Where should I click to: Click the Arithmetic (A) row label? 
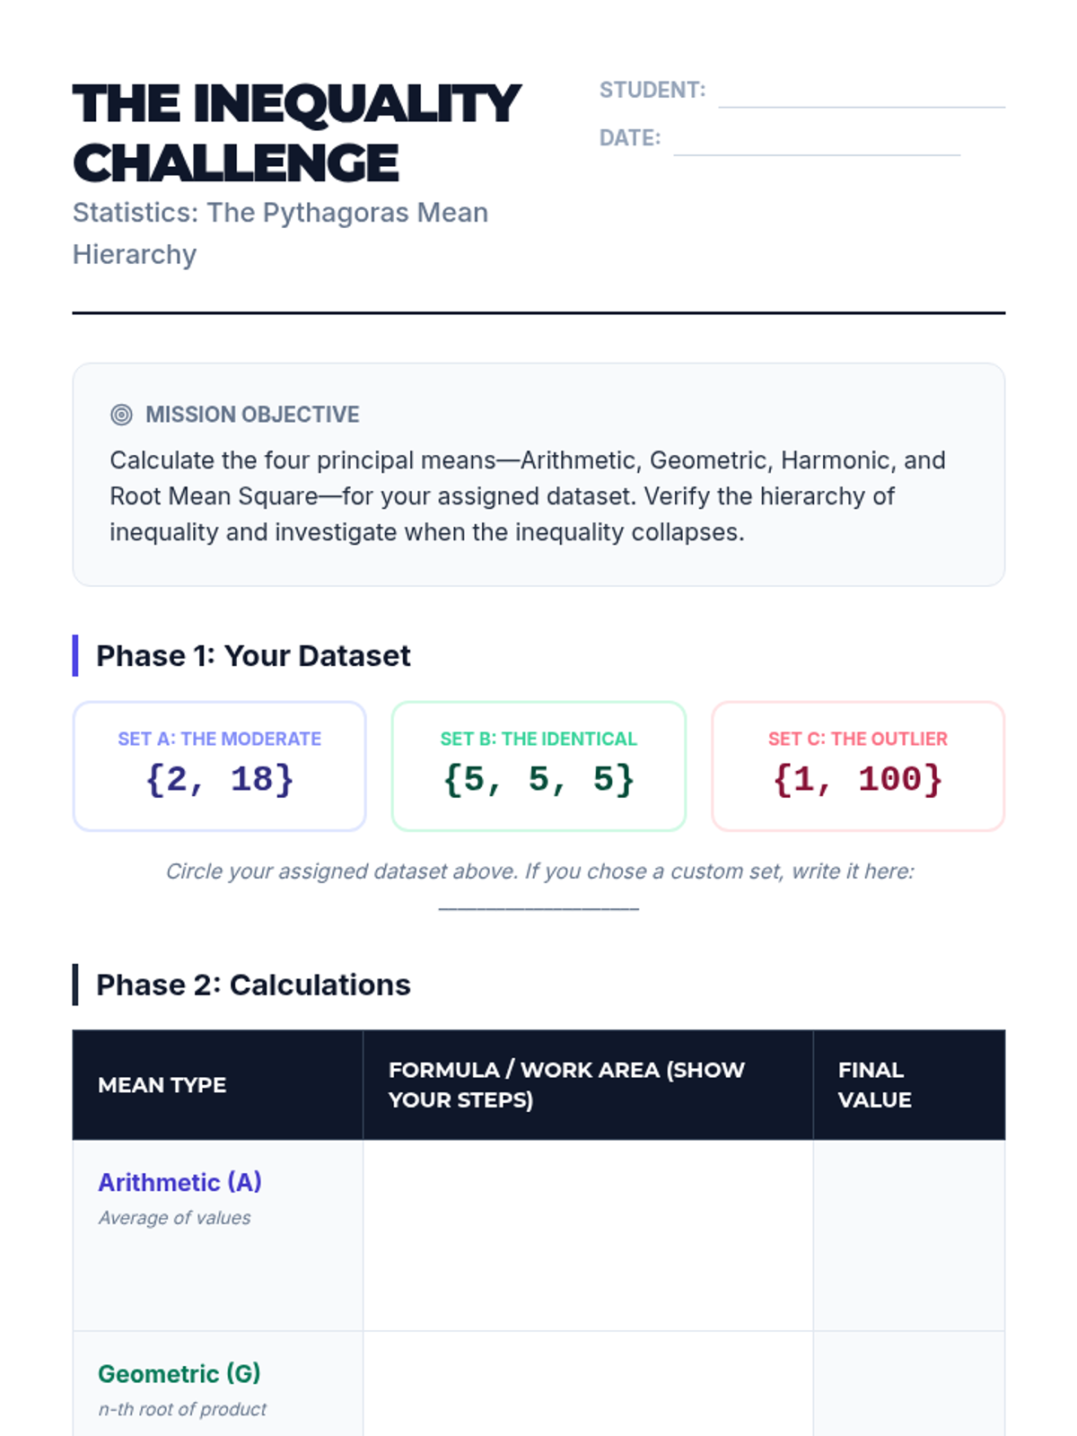pyautogui.click(x=179, y=1183)
